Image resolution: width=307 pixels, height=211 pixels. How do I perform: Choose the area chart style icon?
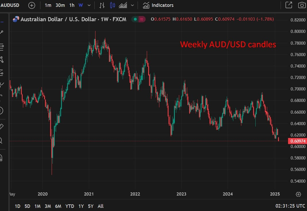point(123,5)
